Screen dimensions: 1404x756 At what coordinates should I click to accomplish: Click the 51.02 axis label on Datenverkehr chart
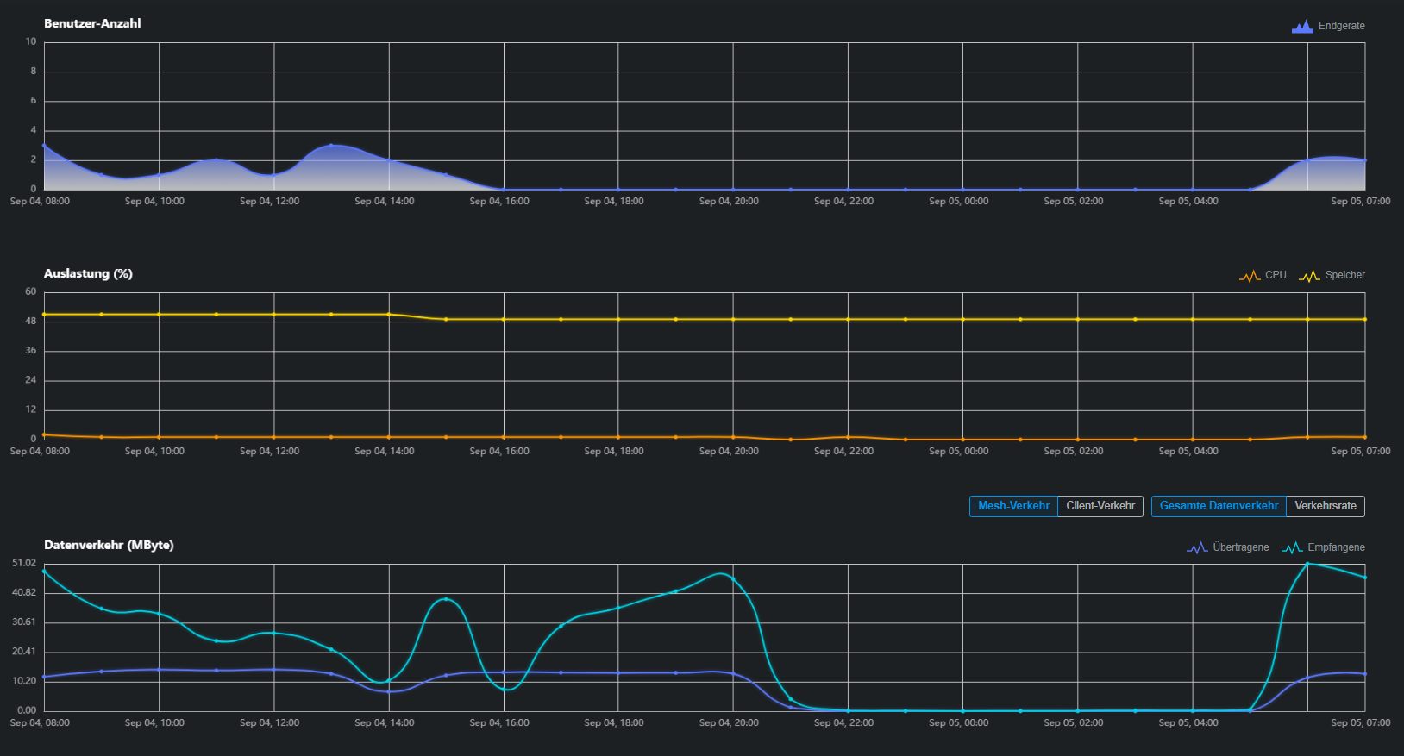24,563
